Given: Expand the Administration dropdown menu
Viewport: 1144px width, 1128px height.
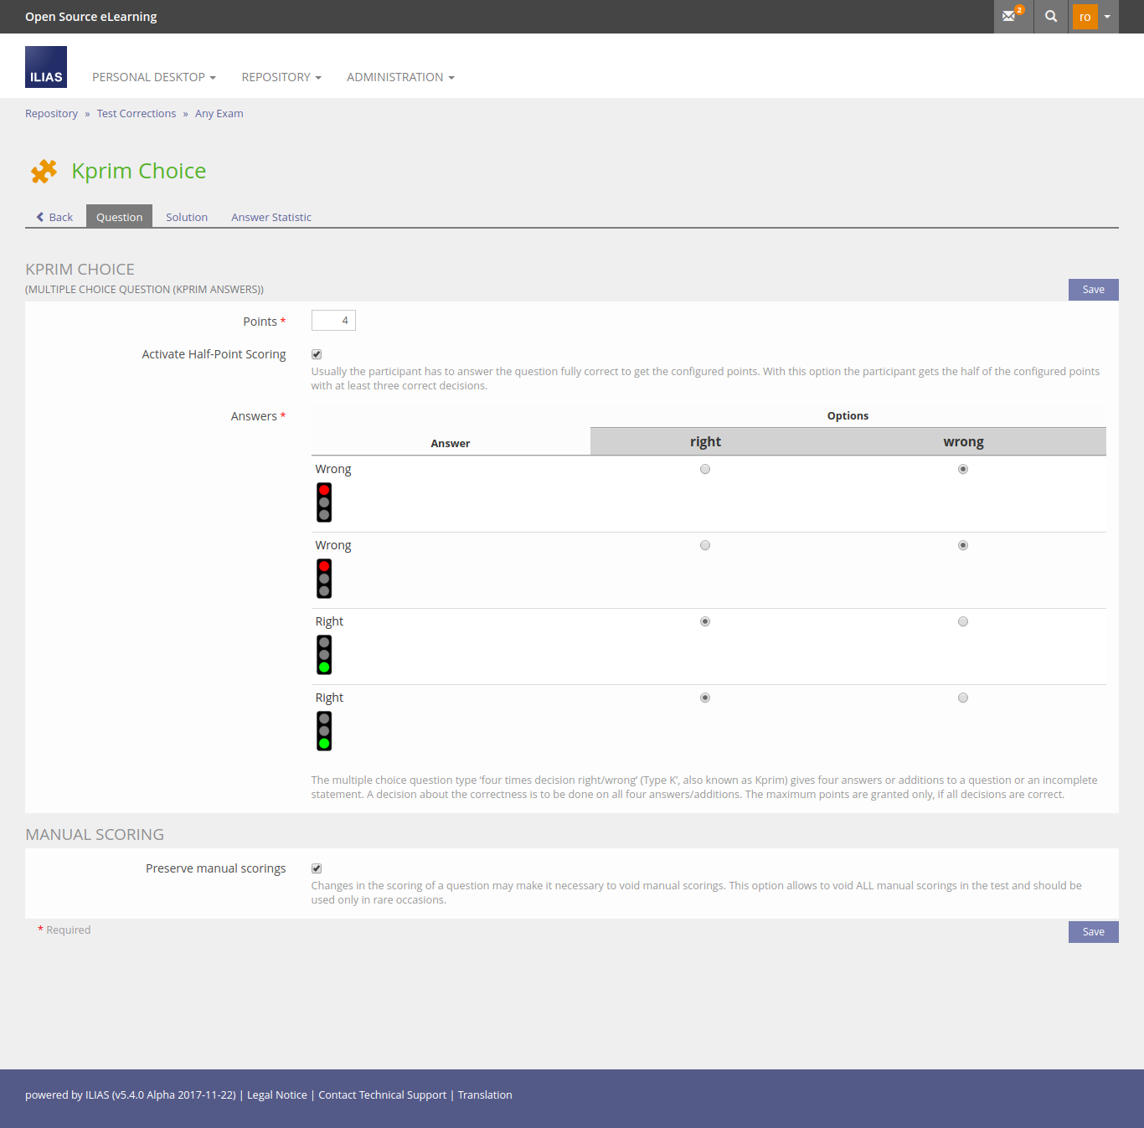Looking at the screenshot, I should (x=400, y=77).
